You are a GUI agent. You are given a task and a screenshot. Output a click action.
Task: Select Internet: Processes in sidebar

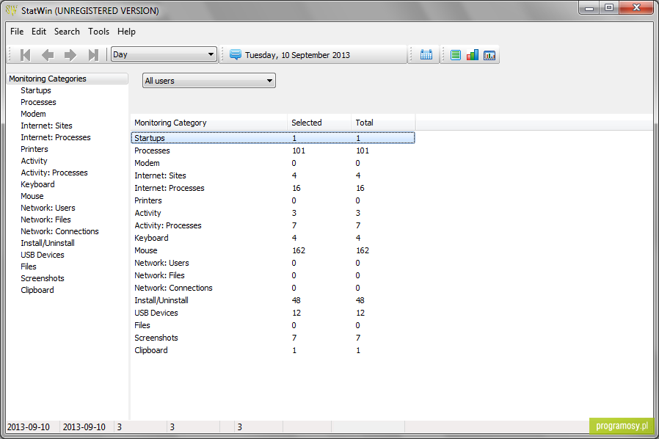click(56, 137)
